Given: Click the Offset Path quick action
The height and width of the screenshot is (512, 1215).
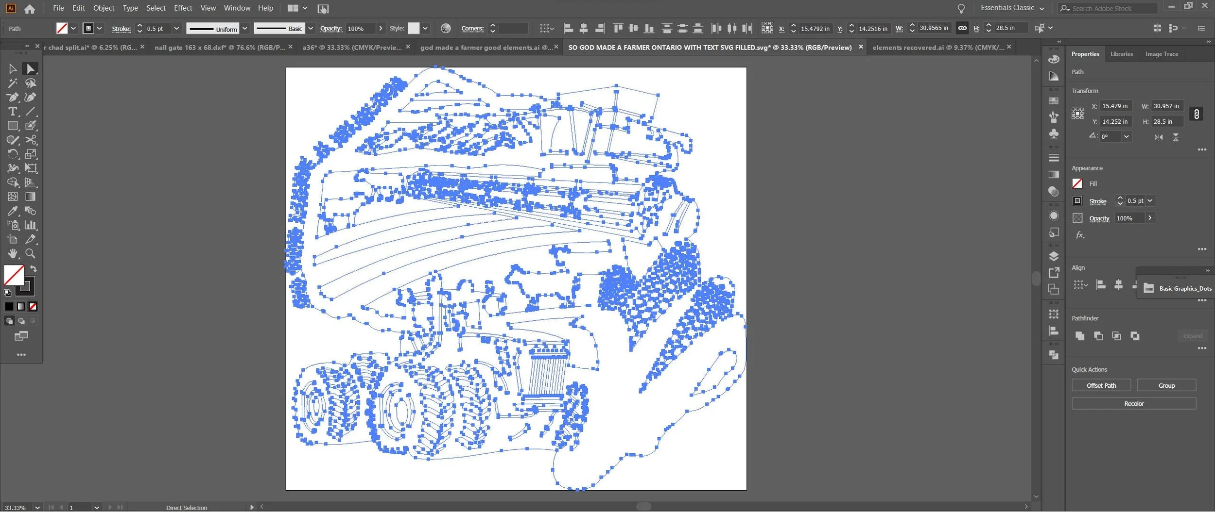Looking at the screenshot, I should (x=1101, y=385).
